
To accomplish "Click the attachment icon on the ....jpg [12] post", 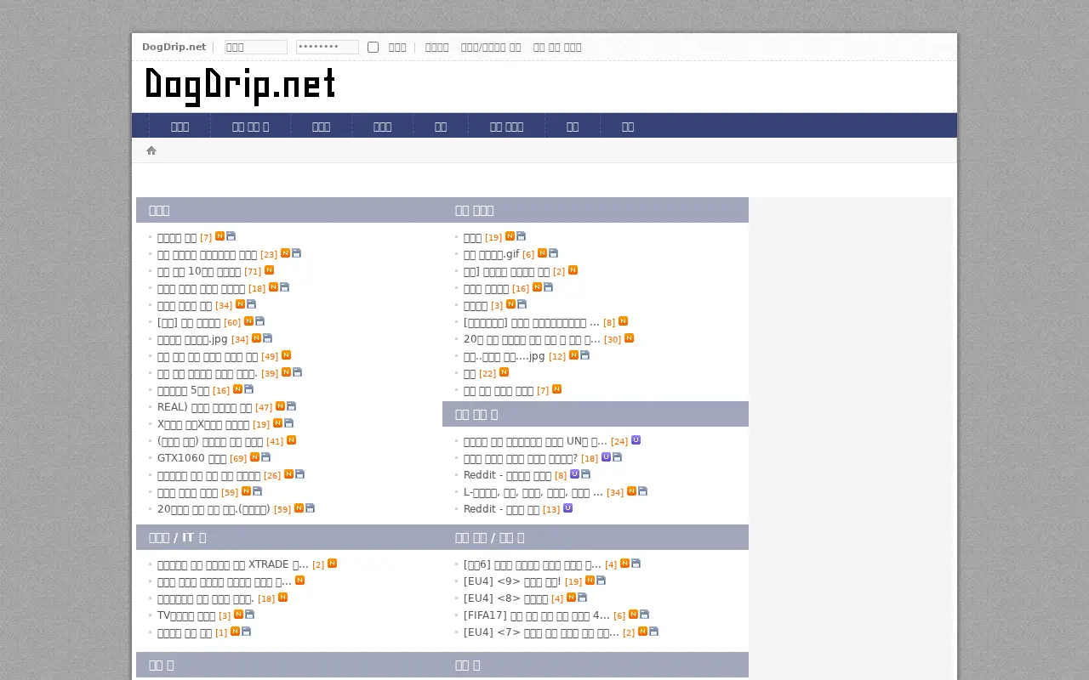I will [584, 355].
